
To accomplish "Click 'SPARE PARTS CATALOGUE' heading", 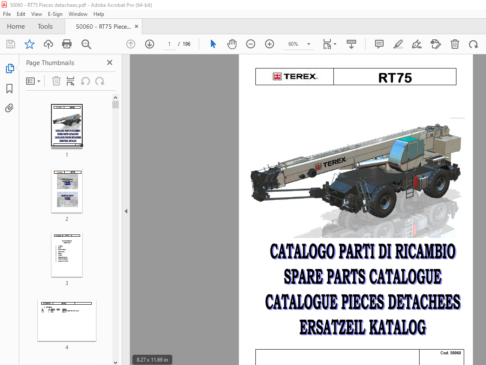I will pos(363,277).
